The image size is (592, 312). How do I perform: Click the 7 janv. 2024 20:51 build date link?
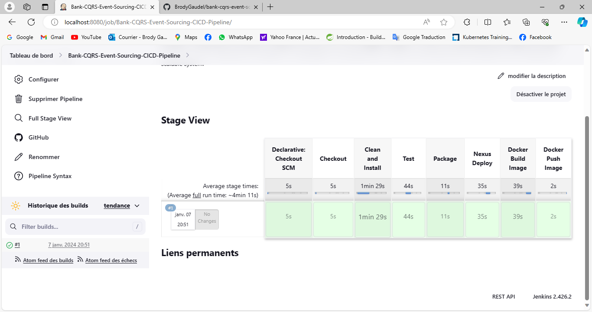coord(69,245)
